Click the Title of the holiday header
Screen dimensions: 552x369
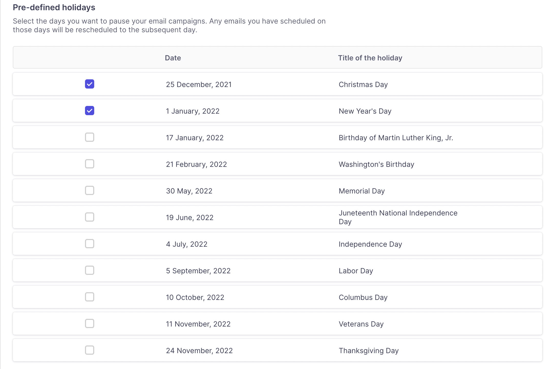coord(370,58)
